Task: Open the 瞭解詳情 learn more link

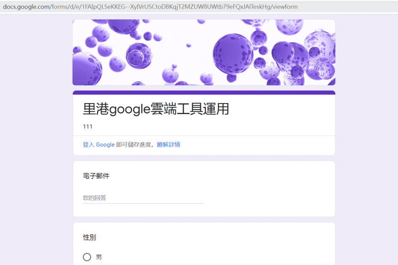Action: coord(169,144)
